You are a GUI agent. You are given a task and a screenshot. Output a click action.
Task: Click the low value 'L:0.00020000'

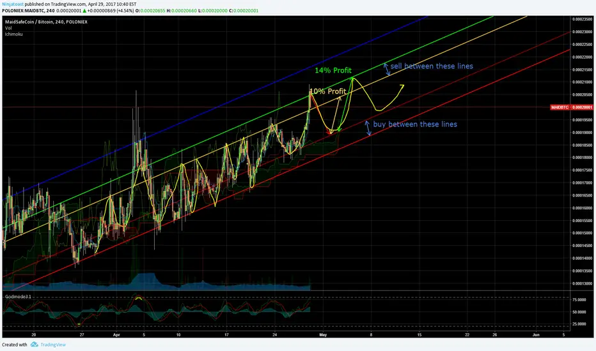pos(212,11)
